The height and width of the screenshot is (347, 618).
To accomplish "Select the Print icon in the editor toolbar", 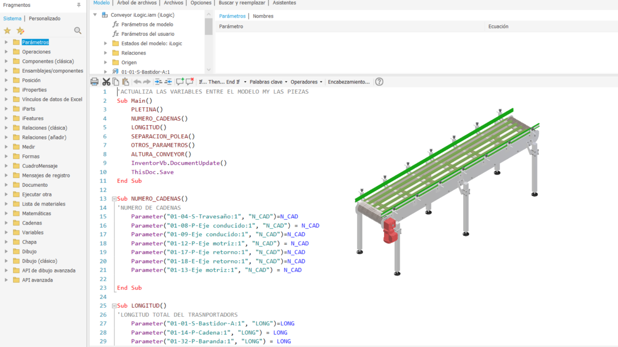I will click(x=94, y=82).
